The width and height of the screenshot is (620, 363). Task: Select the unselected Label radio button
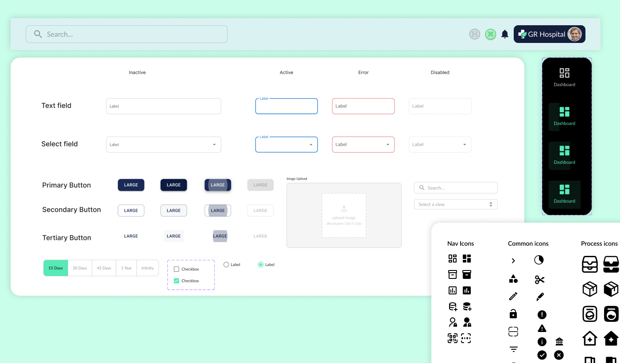pos(226,264)
